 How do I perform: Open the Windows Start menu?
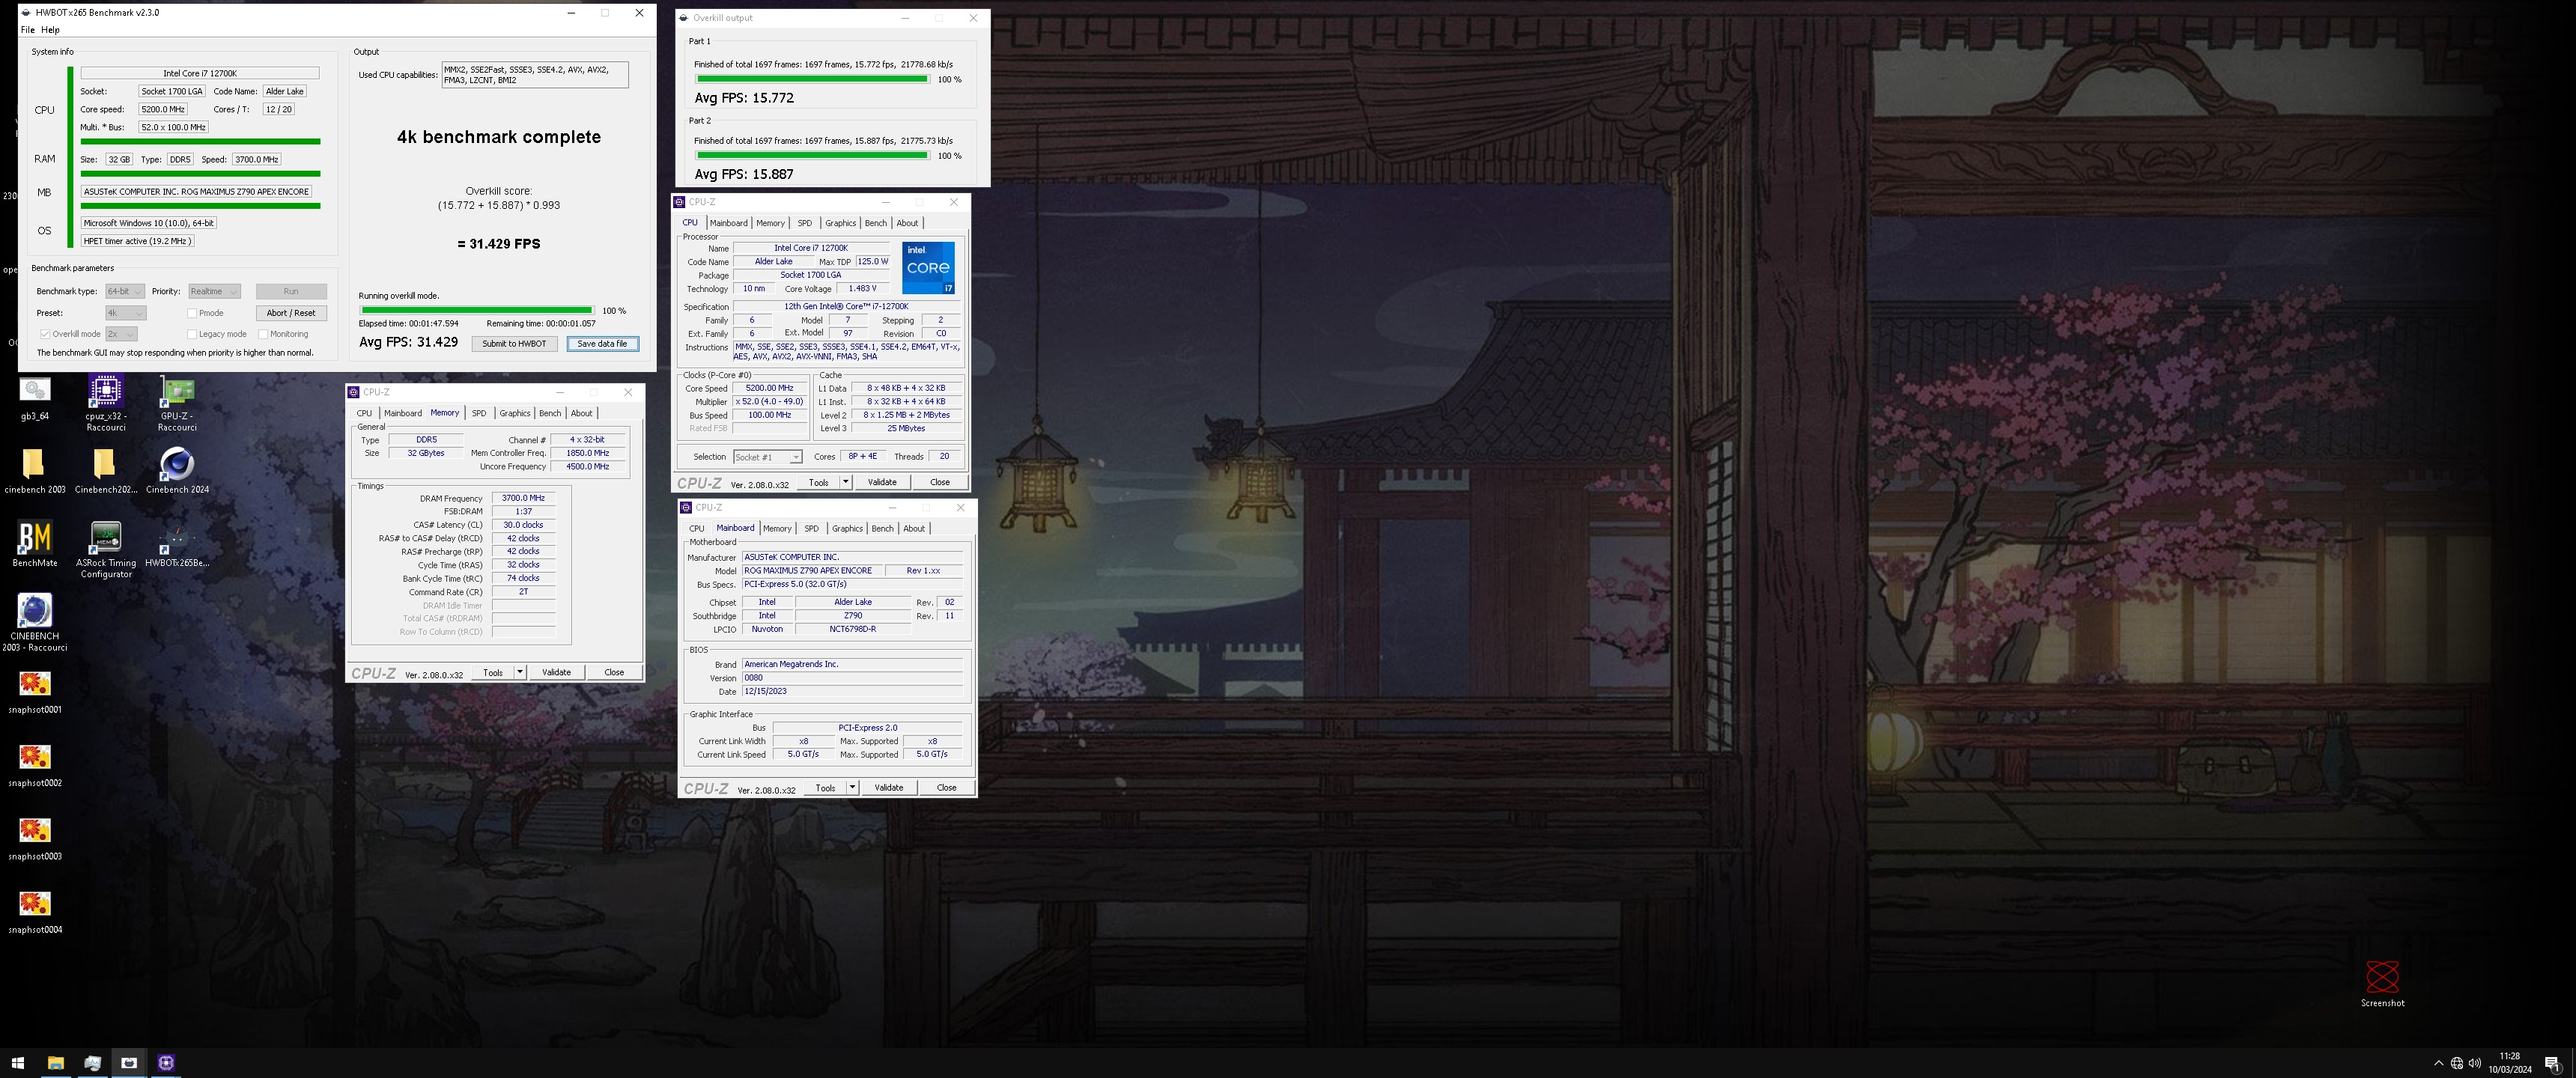tap(17, 1063)
